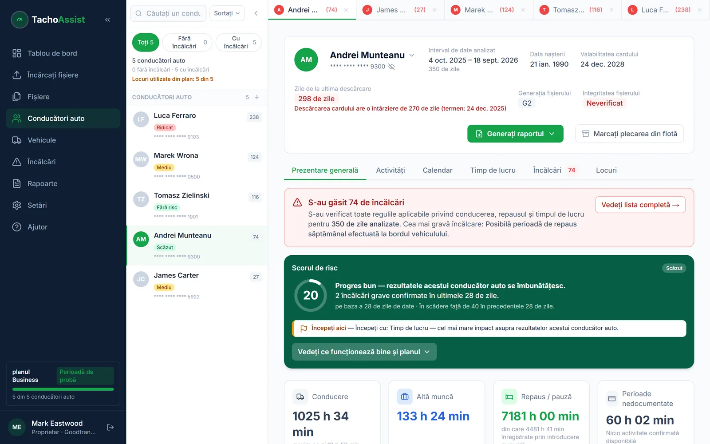The height and width of the screenshot is (444, 710).
Task: Close the Marek driver tab
Action: (x=523, y=10)
